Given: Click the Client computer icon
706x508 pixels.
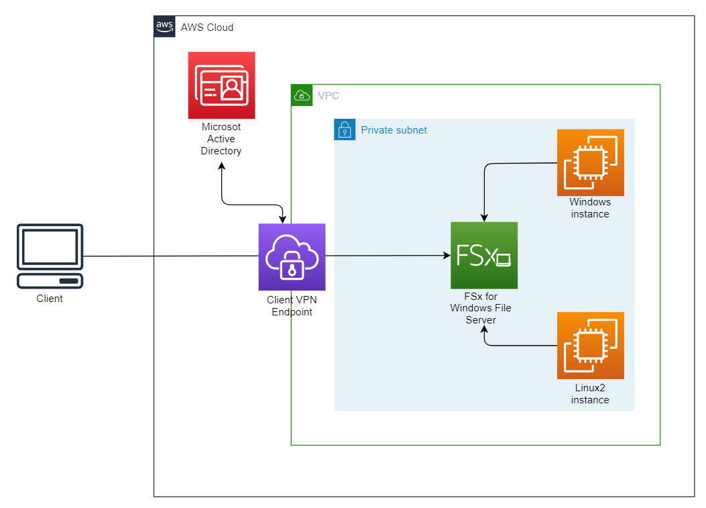Looking at the screenshot, I should pos(50,256).
